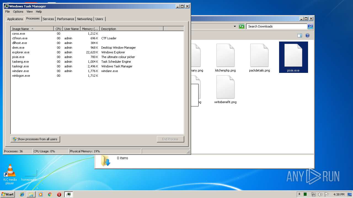Click the green CPU meter tray icon

(x=305, y=194)
